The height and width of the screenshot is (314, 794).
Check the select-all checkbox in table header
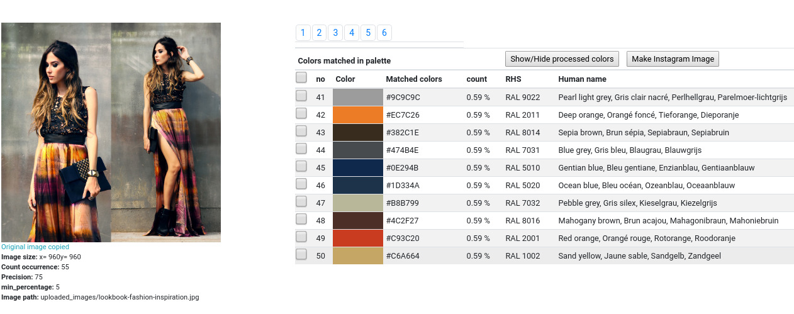(x=301, y=77)
